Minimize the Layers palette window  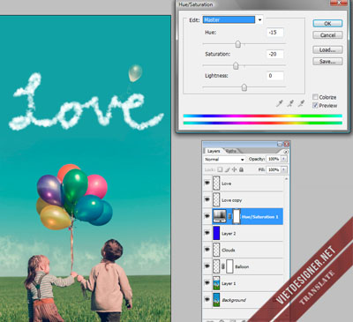(x=280, y=144)
